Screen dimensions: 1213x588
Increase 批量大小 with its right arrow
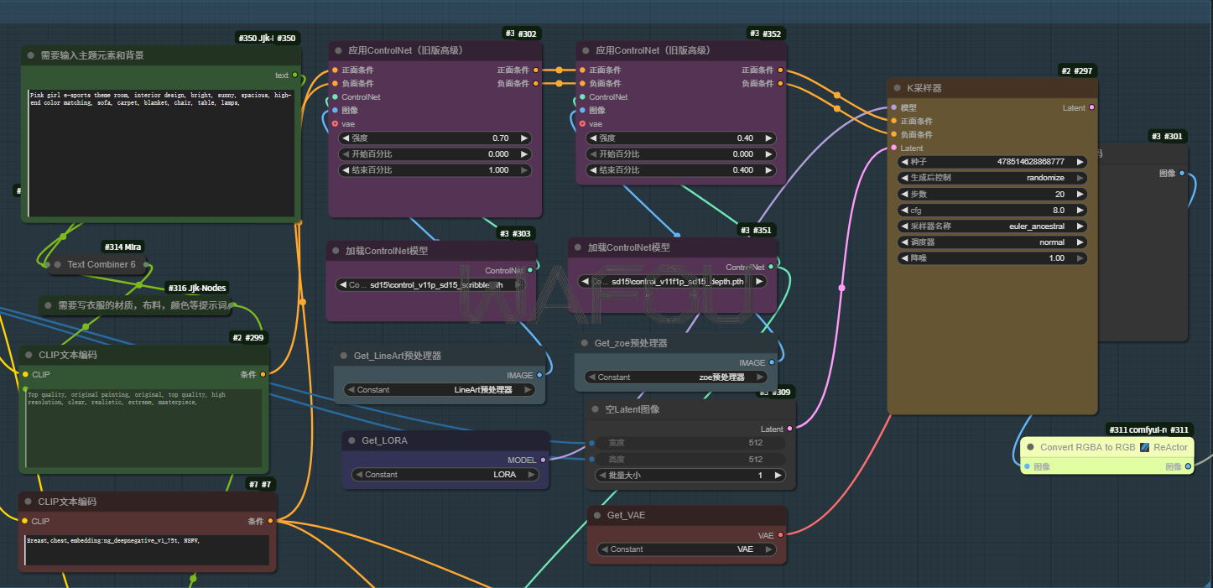[x=778, y=476]
